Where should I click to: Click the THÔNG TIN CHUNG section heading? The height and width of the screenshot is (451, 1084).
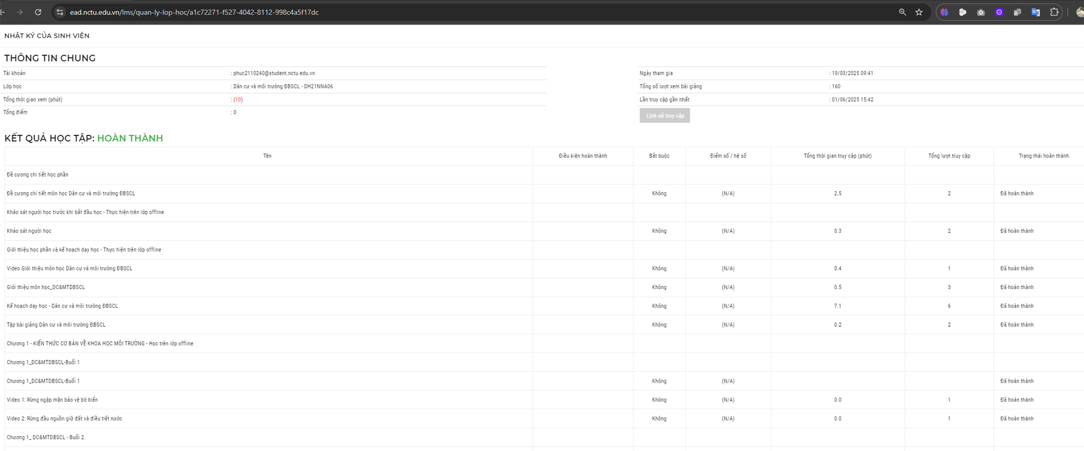pos(50,58)
